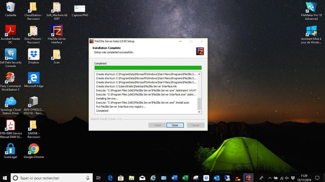
Task: Open the People icon on taskbar
Action: point(261,178)
